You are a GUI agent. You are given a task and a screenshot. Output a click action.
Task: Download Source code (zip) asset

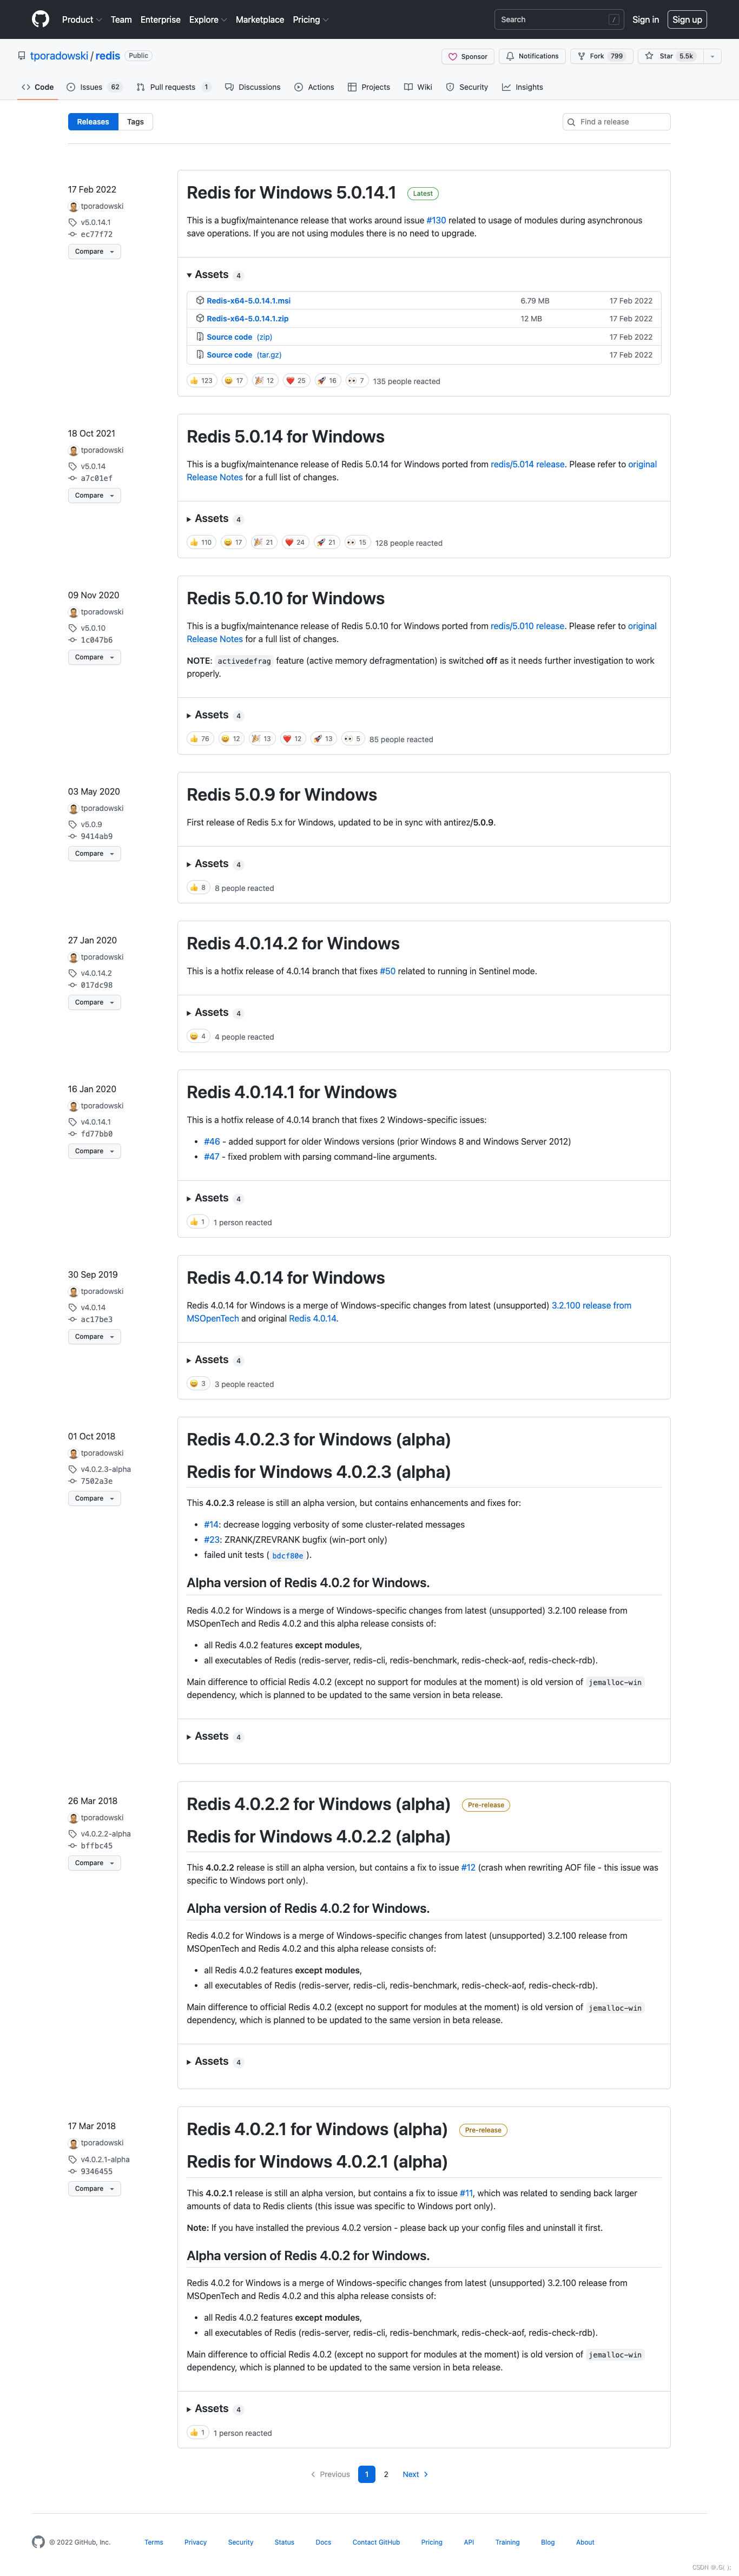click(239, 337)
